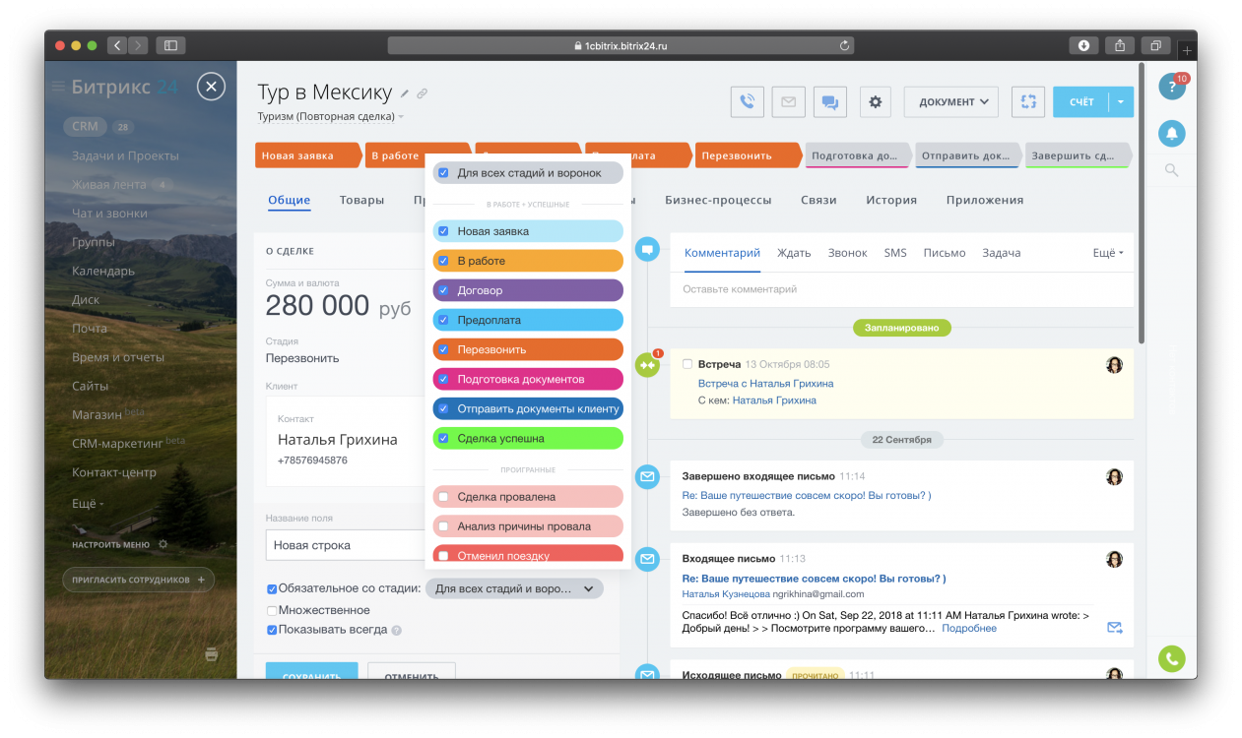1242x738 pixels.
Task: Toggle the Для всех стадий и воронок checkbox
Action: tap(443, 173)
